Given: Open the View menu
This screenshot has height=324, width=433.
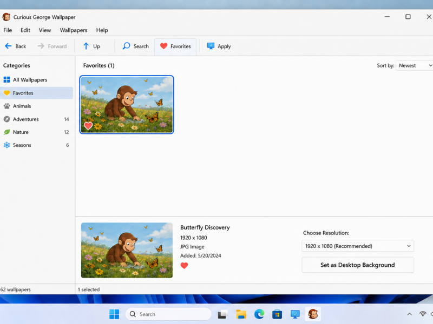Looking at the screenshot, I should coord(45,30).
